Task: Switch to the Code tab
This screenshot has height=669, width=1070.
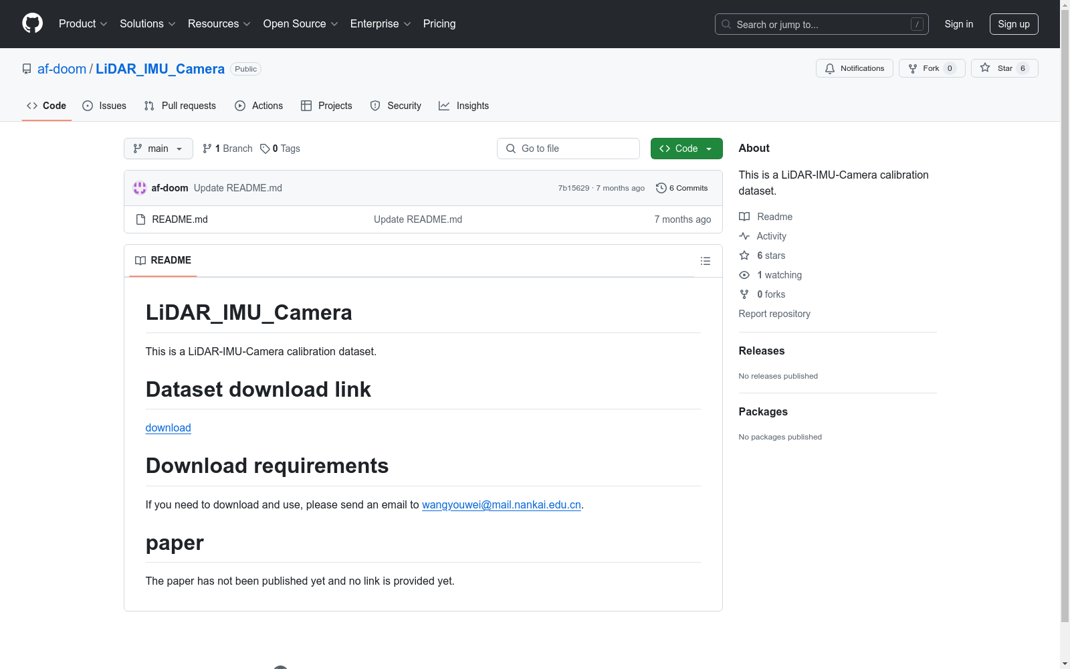Action: pyautogui.click(x=47, y=106)
